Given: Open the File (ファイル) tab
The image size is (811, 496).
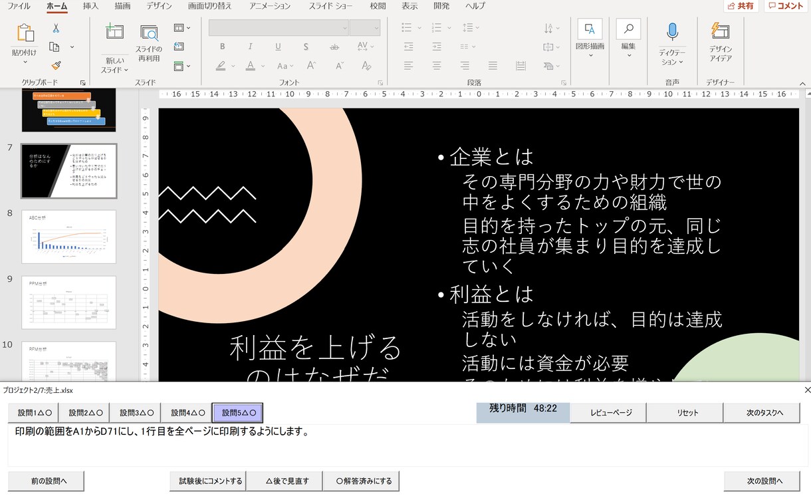Looking at the screenshot, I should click(19, 6).
